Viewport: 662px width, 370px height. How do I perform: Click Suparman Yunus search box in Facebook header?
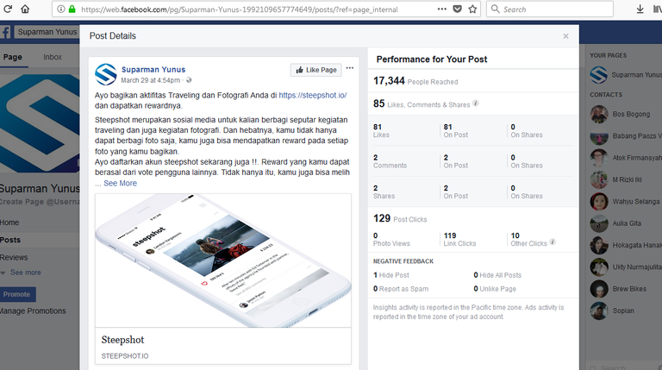point(47,32)
